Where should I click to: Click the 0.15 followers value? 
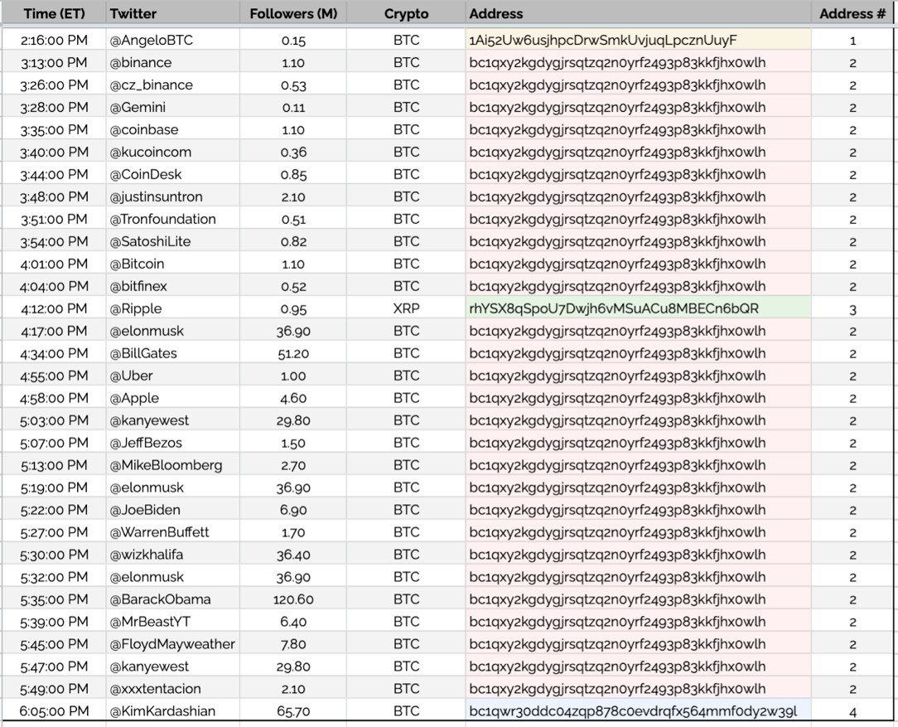(x=293, y=40)
